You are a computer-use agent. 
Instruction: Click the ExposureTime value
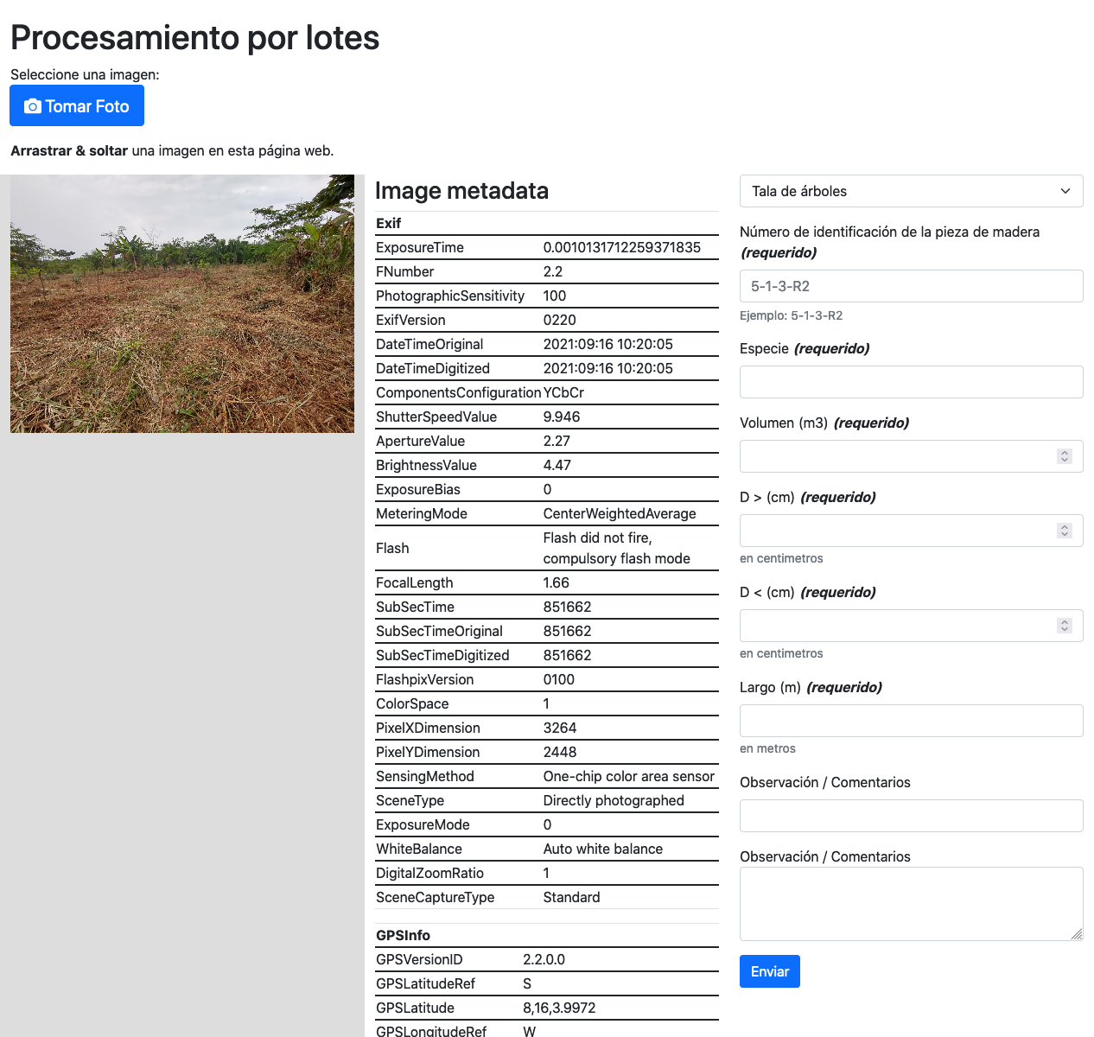(621, 247)
